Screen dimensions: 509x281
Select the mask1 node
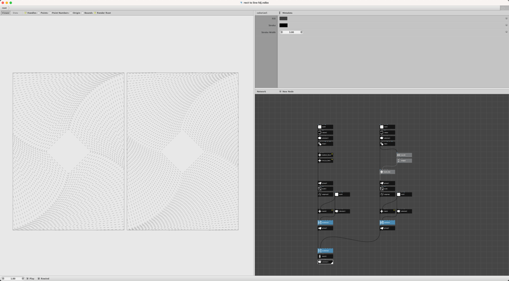pyautogui.click(x=325, y=211)
